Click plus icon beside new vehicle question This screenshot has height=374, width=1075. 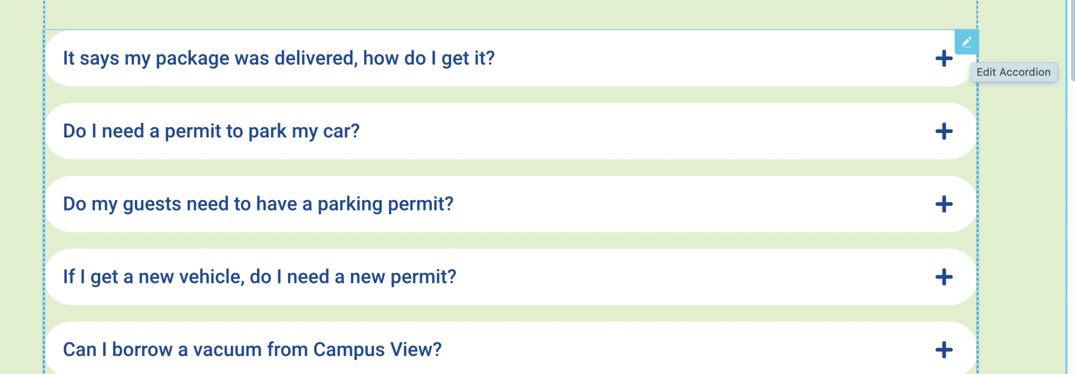[x=944, y=277]
